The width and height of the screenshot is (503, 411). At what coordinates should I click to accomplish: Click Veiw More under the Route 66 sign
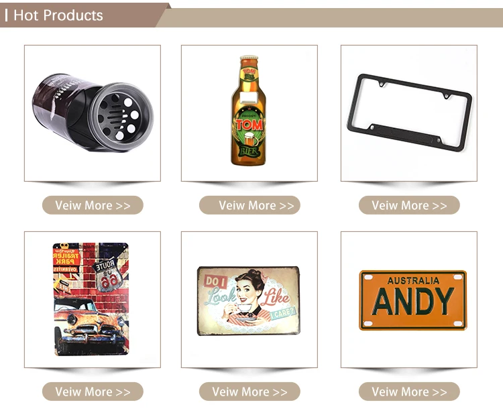click(x=93, y=392)
